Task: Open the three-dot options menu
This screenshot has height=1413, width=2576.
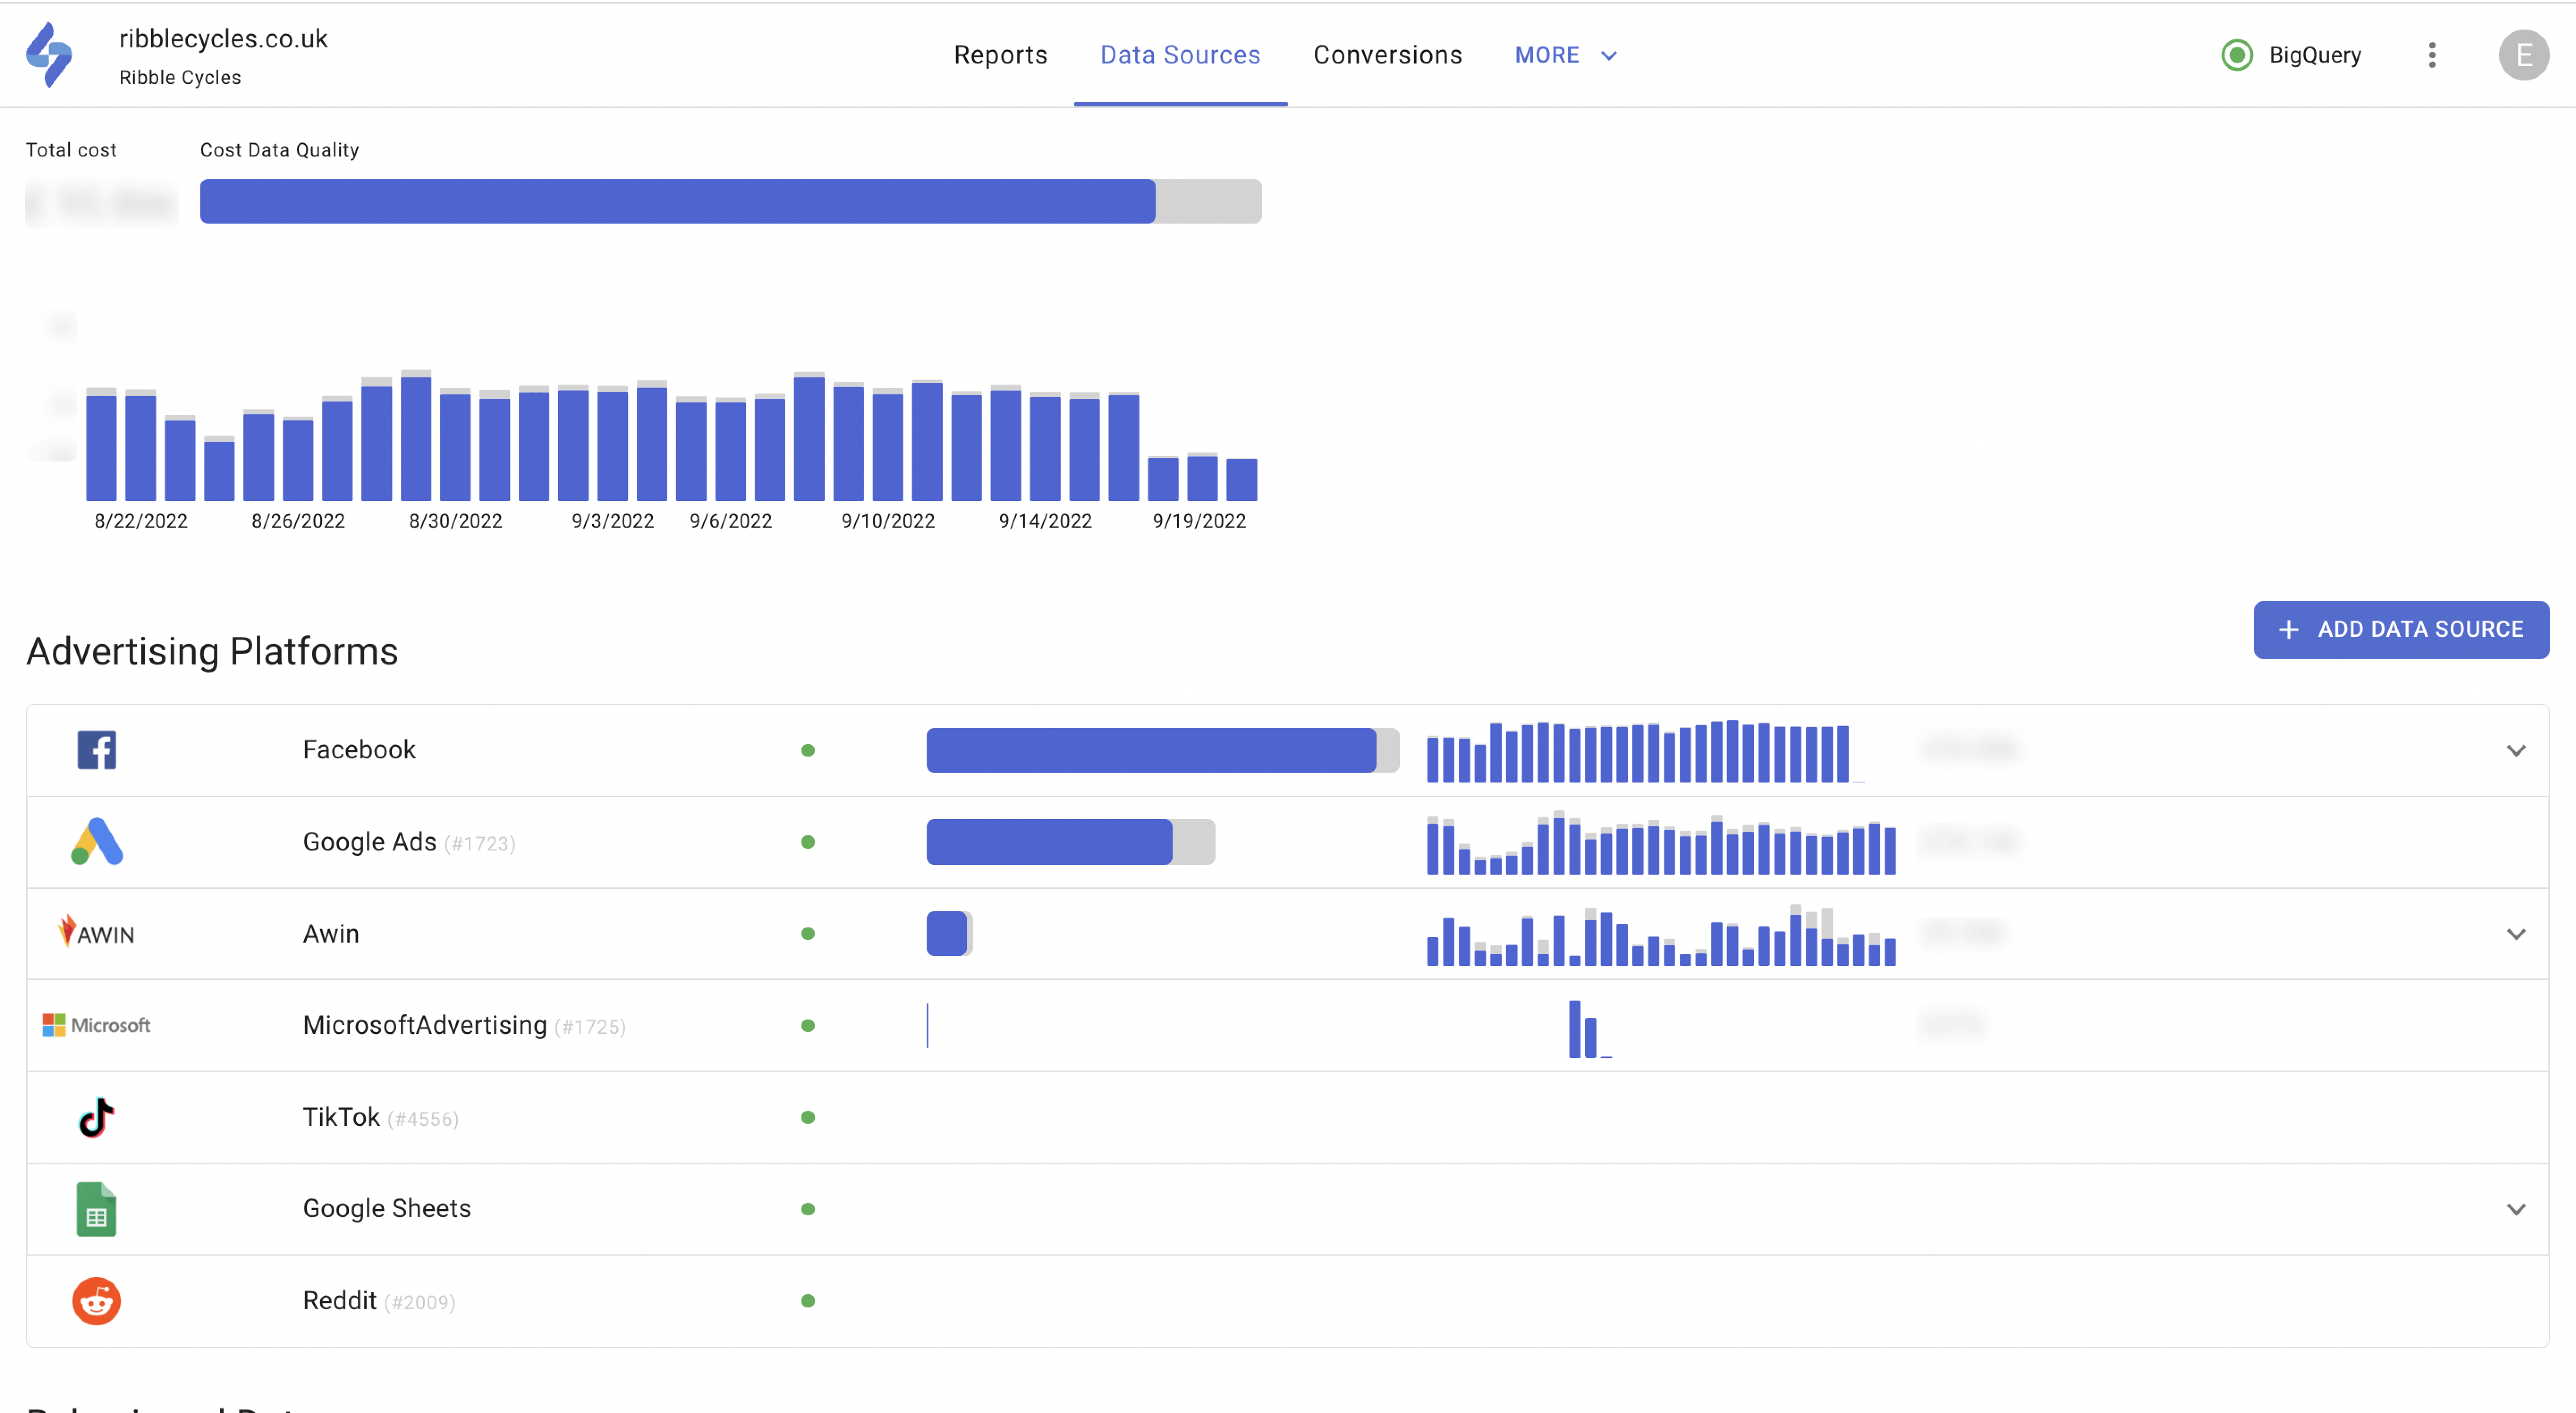Action: coord(2432,55)
